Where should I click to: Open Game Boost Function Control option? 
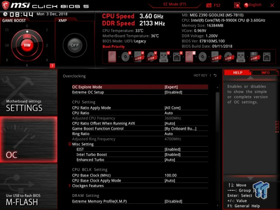coord(140,129)
